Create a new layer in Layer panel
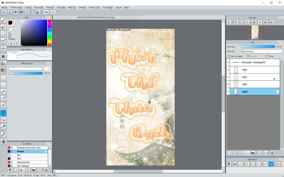The image size is (284, 177). [x=229, y=153]
